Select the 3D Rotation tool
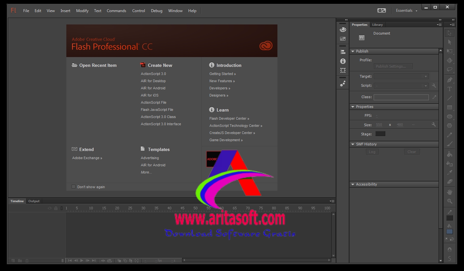The width and height of the screenshot is (464, 271). coord(450,60)
